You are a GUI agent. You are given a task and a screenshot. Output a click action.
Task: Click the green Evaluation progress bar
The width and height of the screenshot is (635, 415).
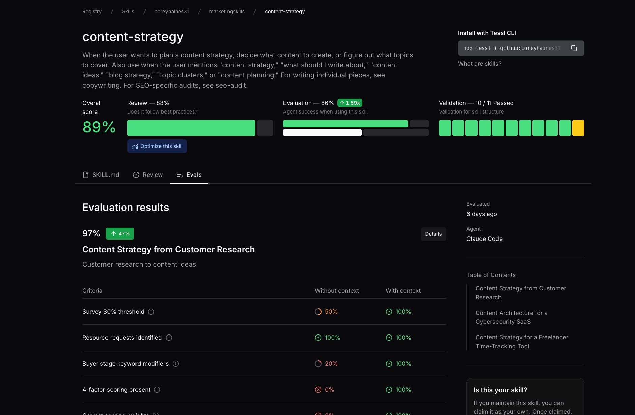pyautogui.click(x=345, y=124)
